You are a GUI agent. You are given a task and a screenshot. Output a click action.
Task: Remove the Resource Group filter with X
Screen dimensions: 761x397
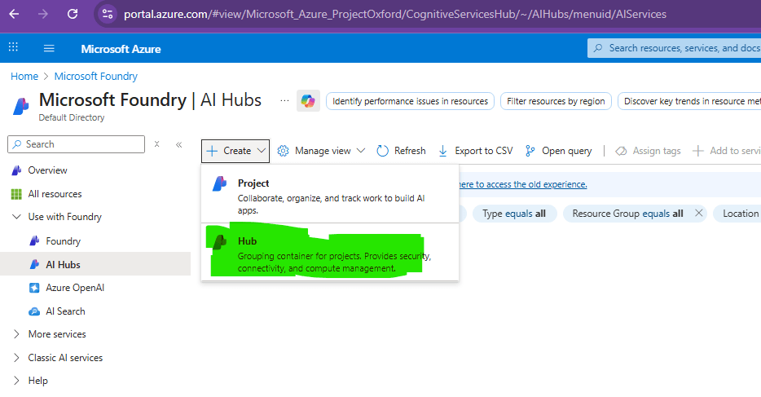(698, 213)
